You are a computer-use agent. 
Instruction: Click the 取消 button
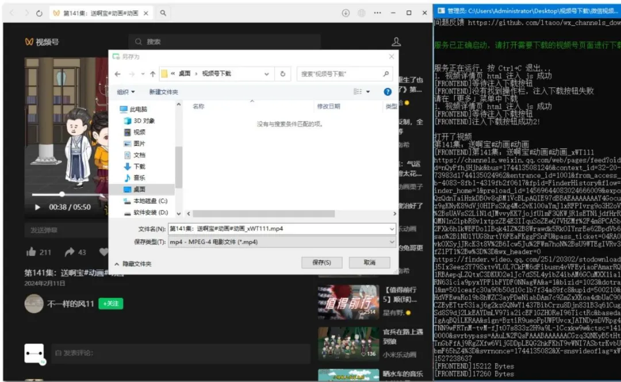tap(369, 262)
